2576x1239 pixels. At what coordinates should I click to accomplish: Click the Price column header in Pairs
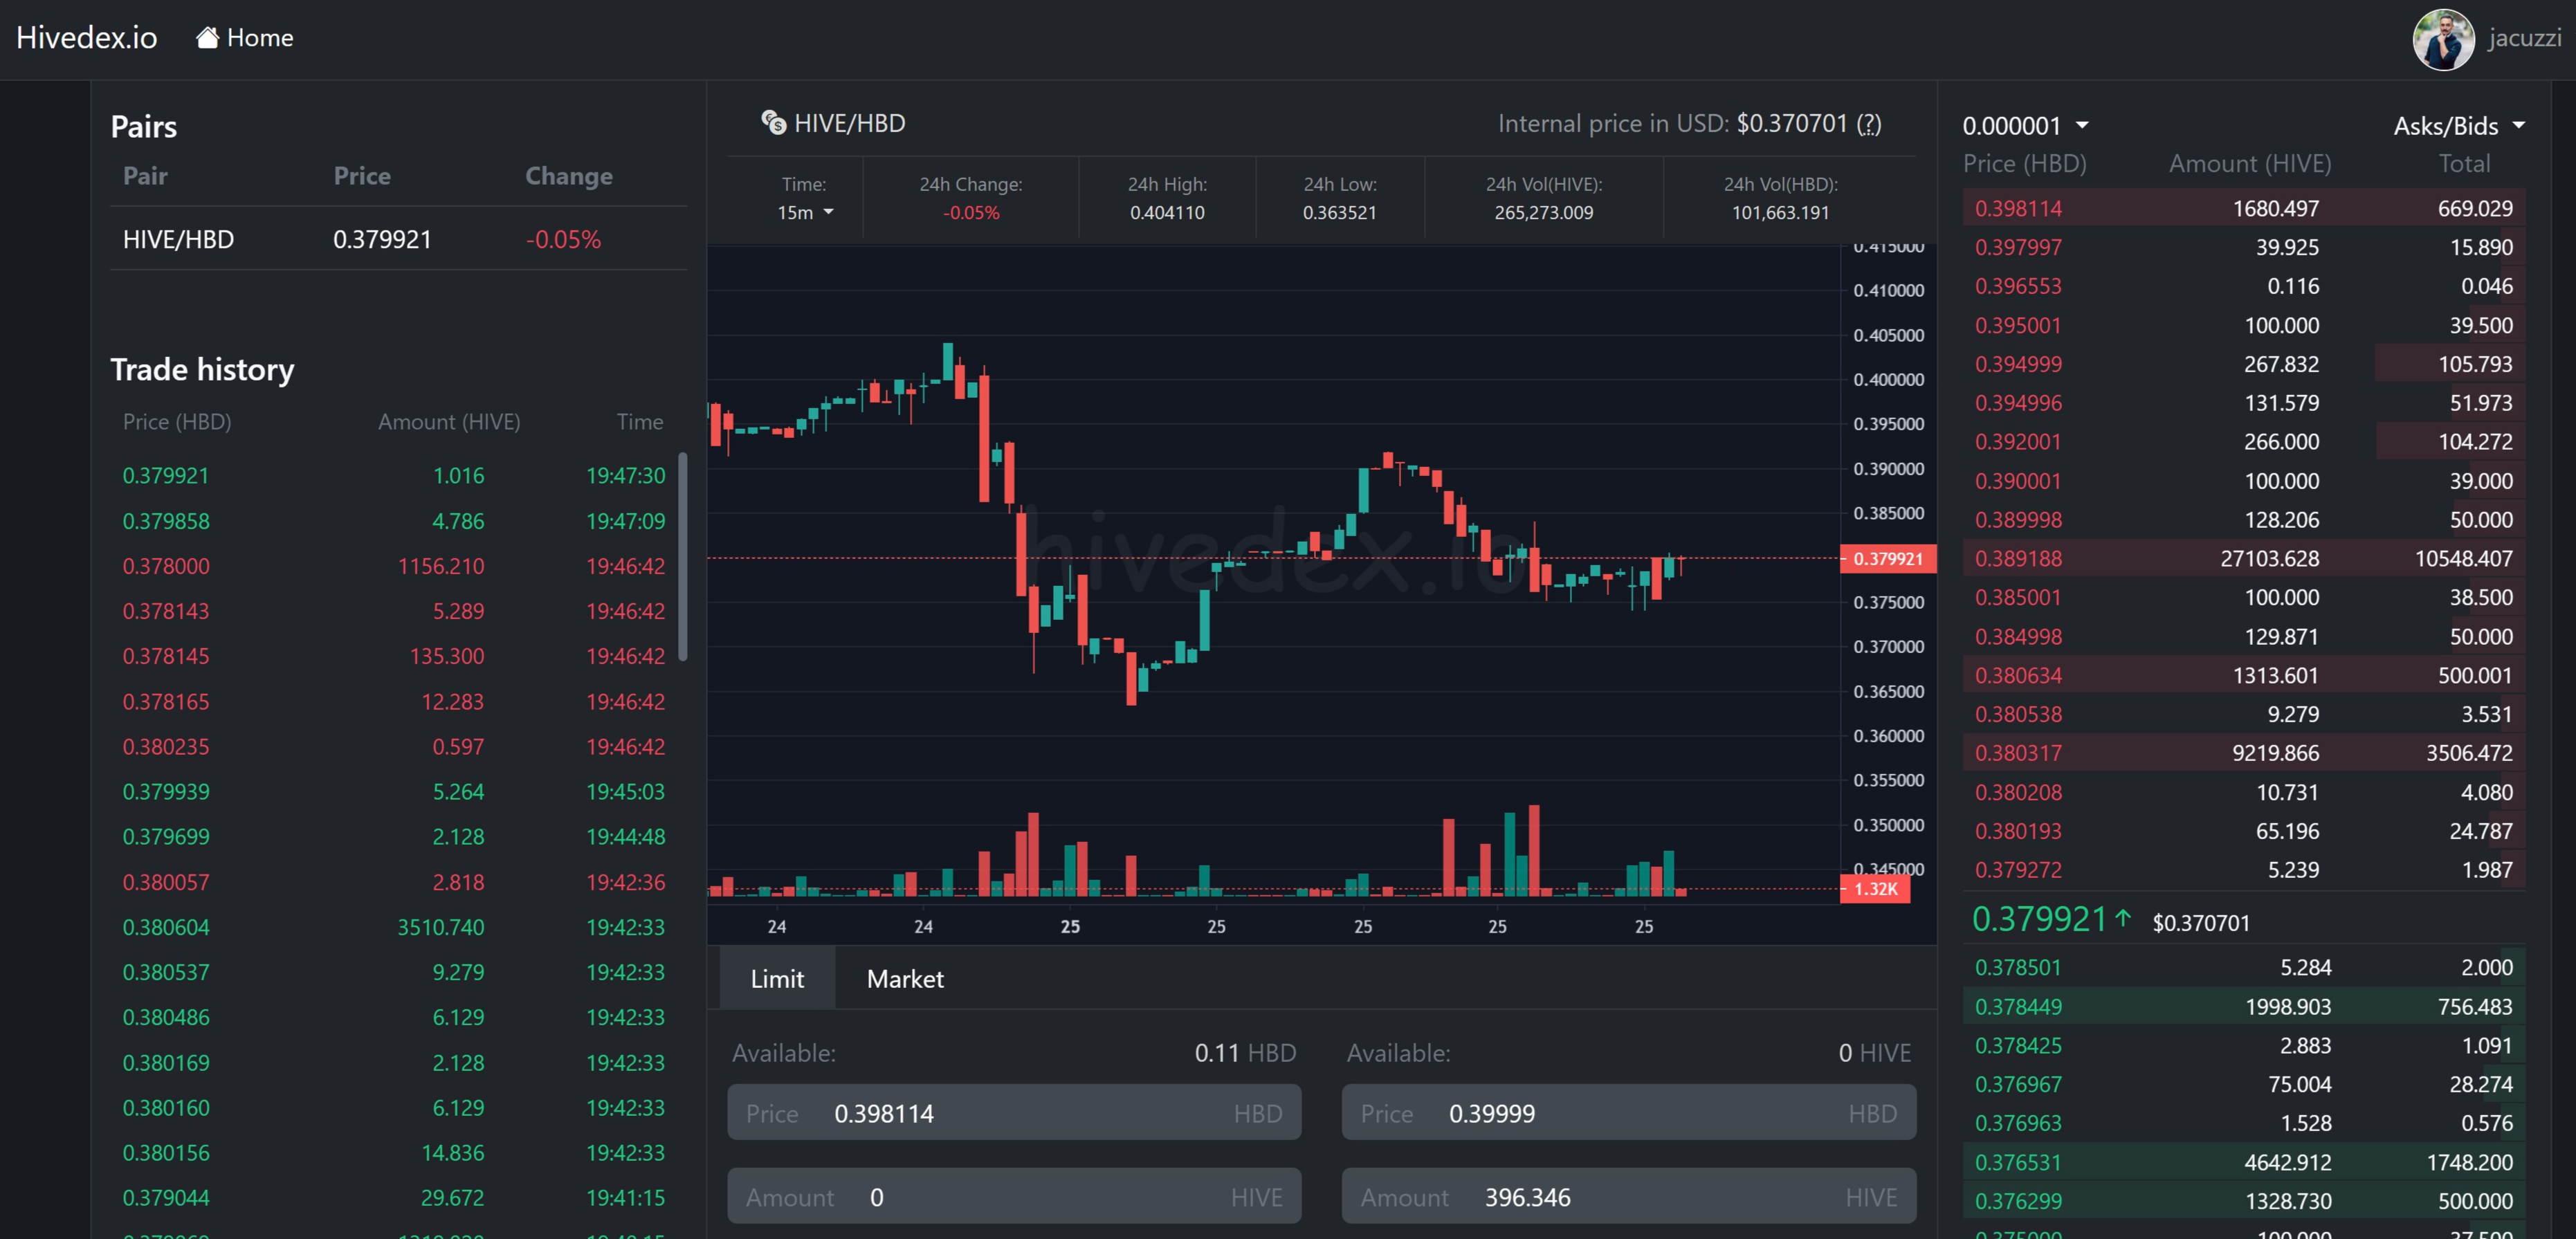pyautogui.click(x=362, y=176)
